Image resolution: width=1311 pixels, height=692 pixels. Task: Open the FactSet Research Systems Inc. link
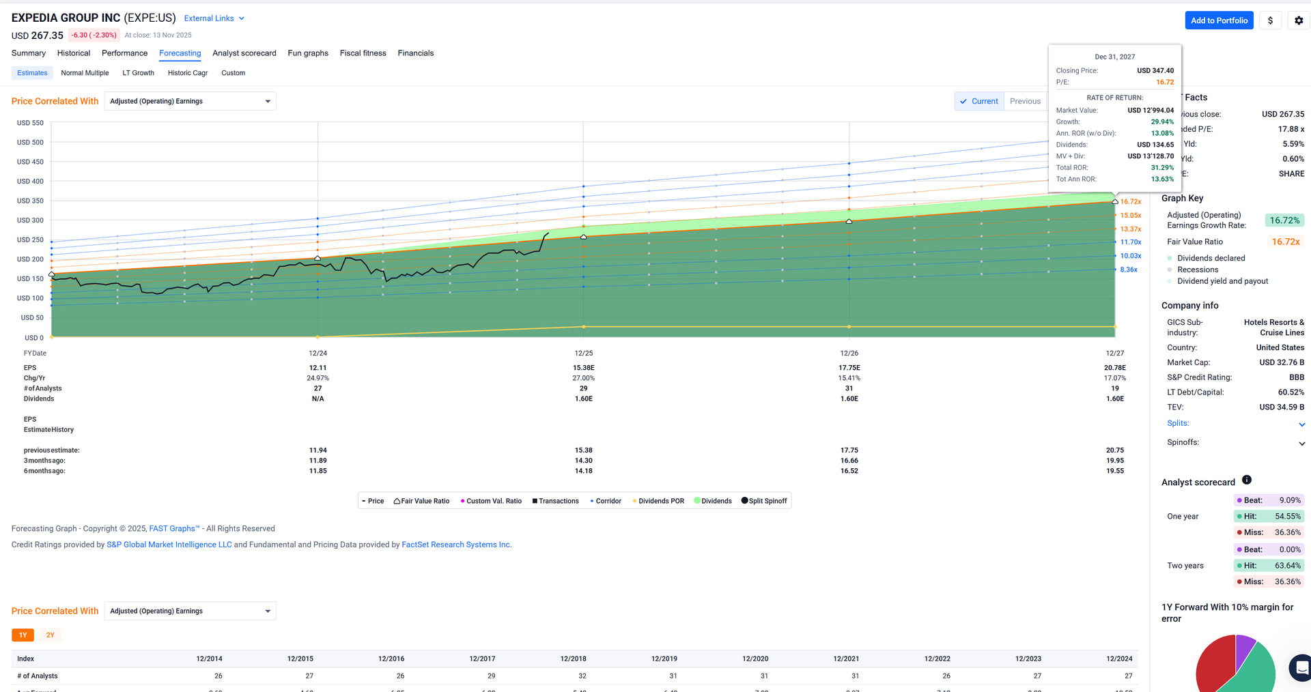tap(456, 545)
